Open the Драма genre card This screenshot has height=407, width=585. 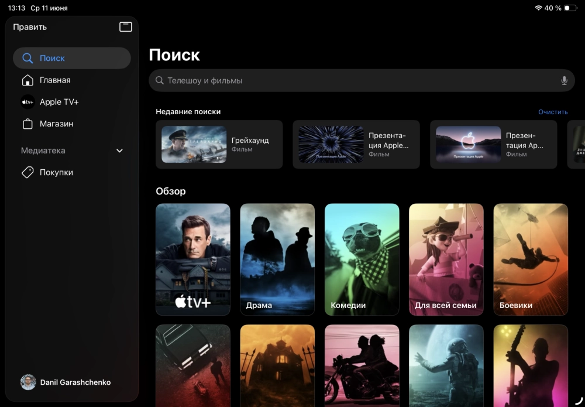click(x=277, y=259)
